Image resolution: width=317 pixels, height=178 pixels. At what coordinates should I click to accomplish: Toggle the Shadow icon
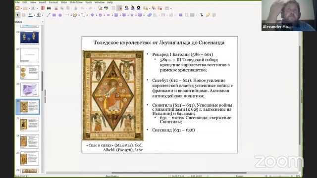pyautogui.click(x=180, y=15)
